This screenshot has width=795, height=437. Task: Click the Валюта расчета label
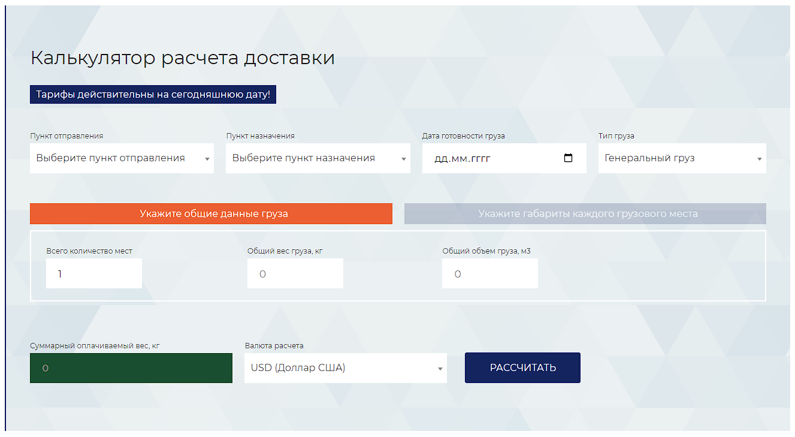(274, 346)
